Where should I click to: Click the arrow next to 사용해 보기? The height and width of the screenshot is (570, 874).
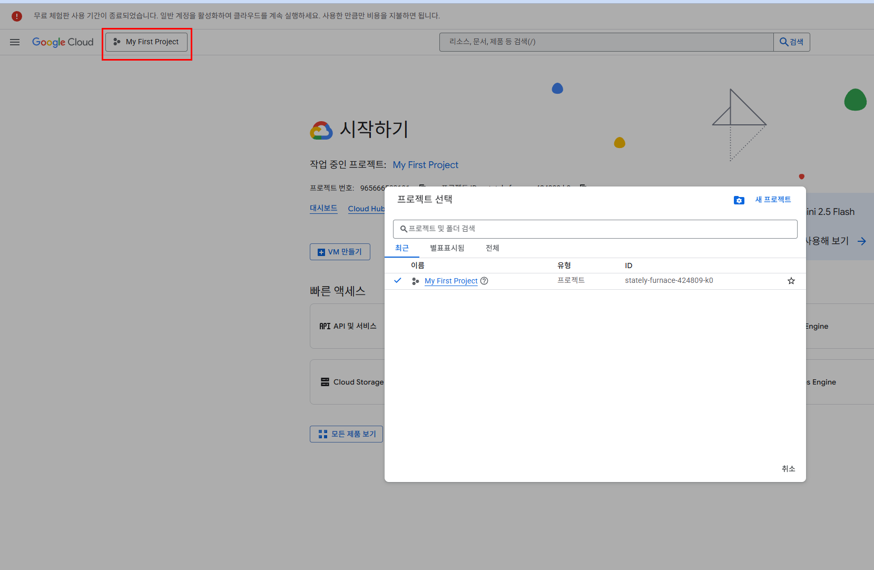(862, 241)
